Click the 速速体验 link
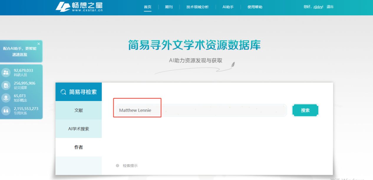 click(20, 54)
